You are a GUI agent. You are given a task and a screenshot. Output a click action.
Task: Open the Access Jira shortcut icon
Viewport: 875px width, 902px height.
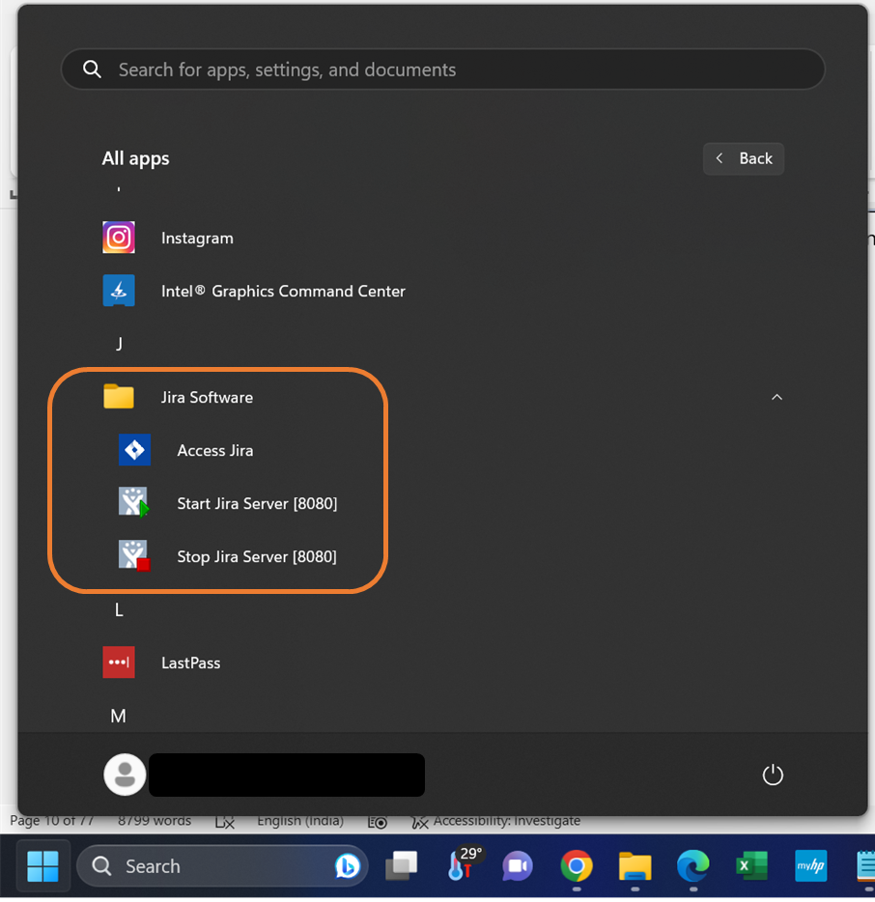pos(134,450)
